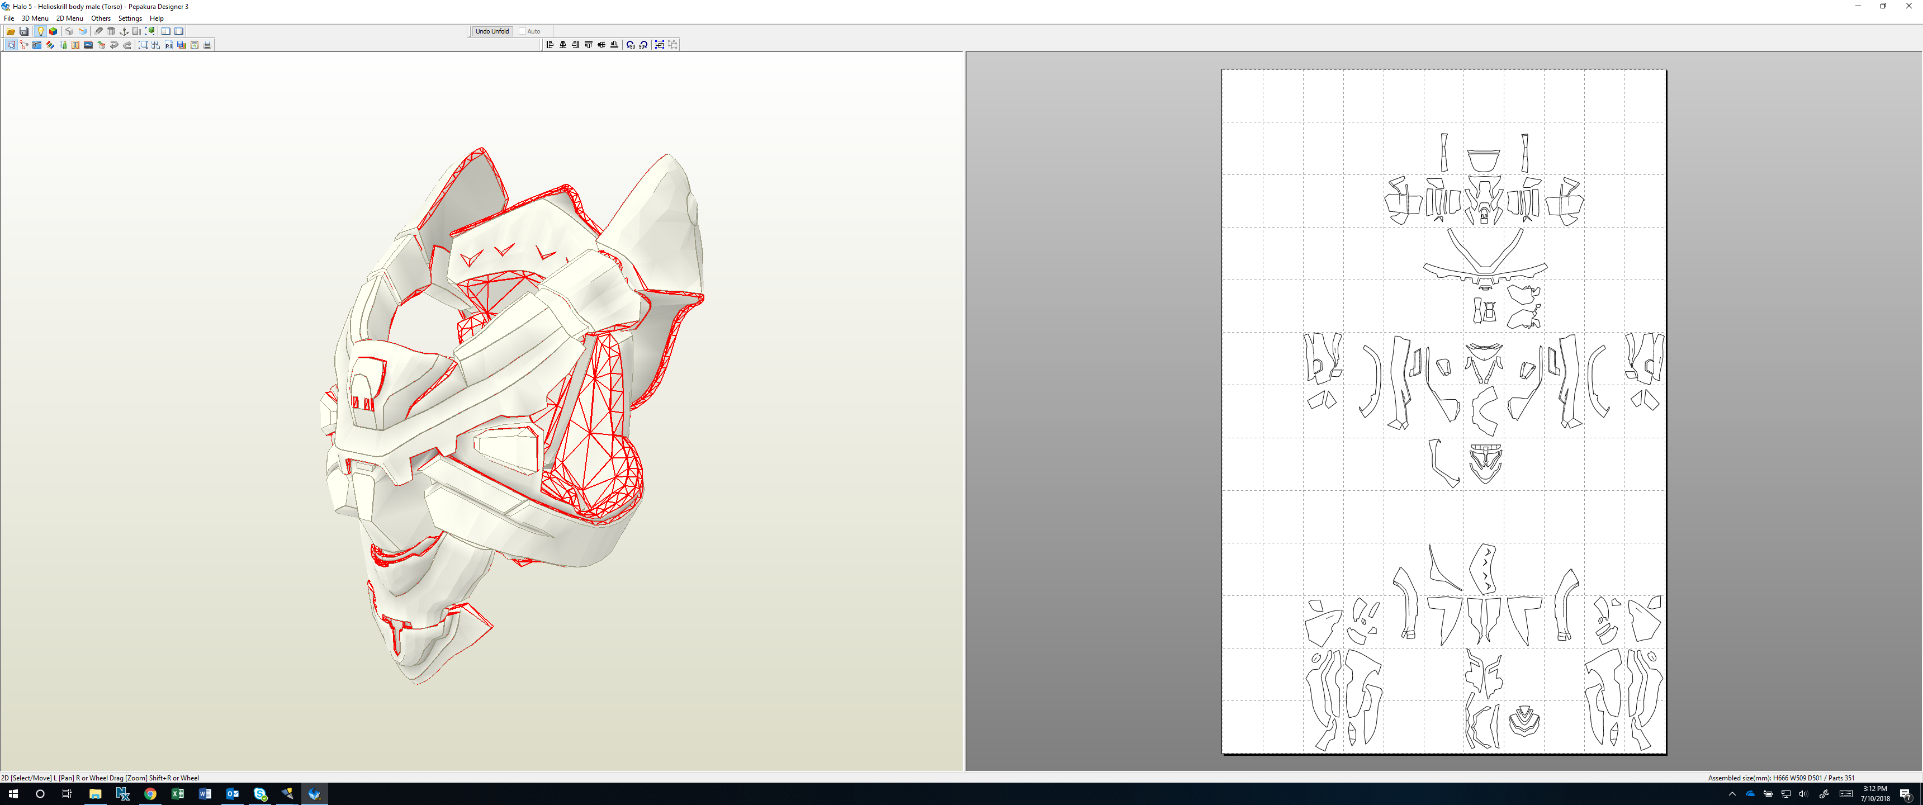Show split 3D and 2D window layout
Viewport: 1923px width, 805px height.
(x=165, y=31)
